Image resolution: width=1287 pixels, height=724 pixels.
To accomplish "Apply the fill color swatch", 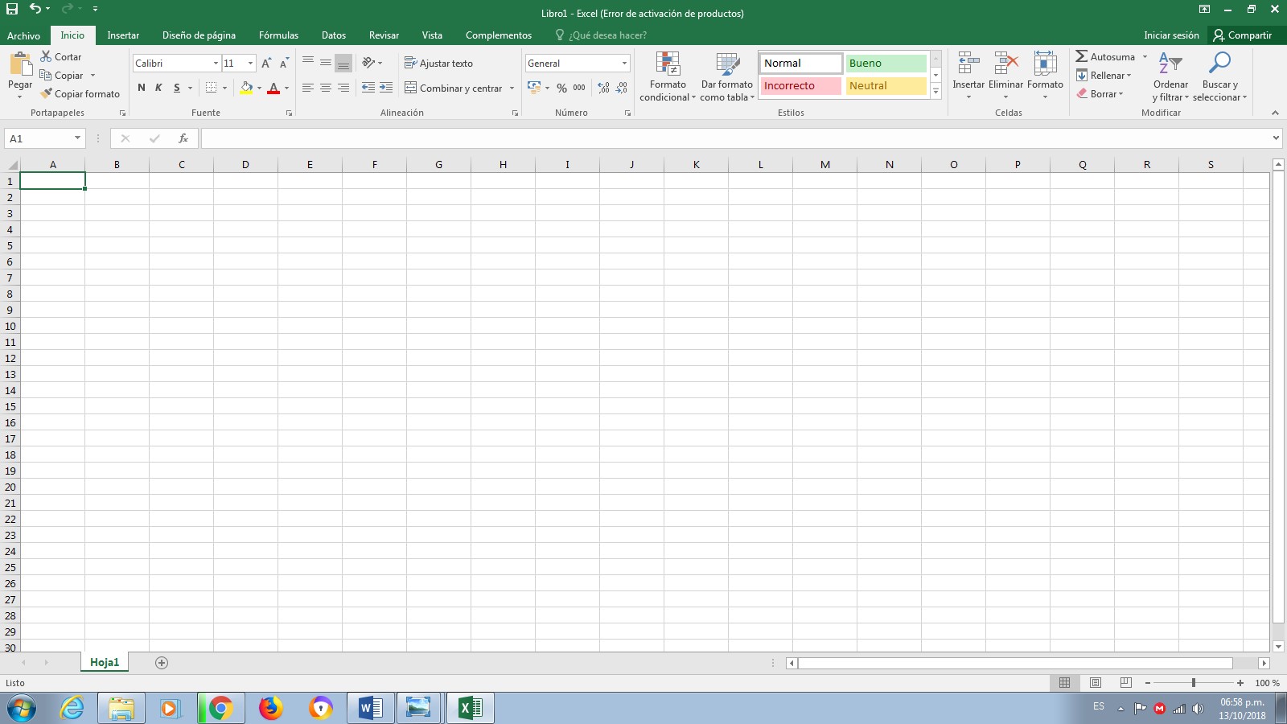I will (x=246, y=88).
